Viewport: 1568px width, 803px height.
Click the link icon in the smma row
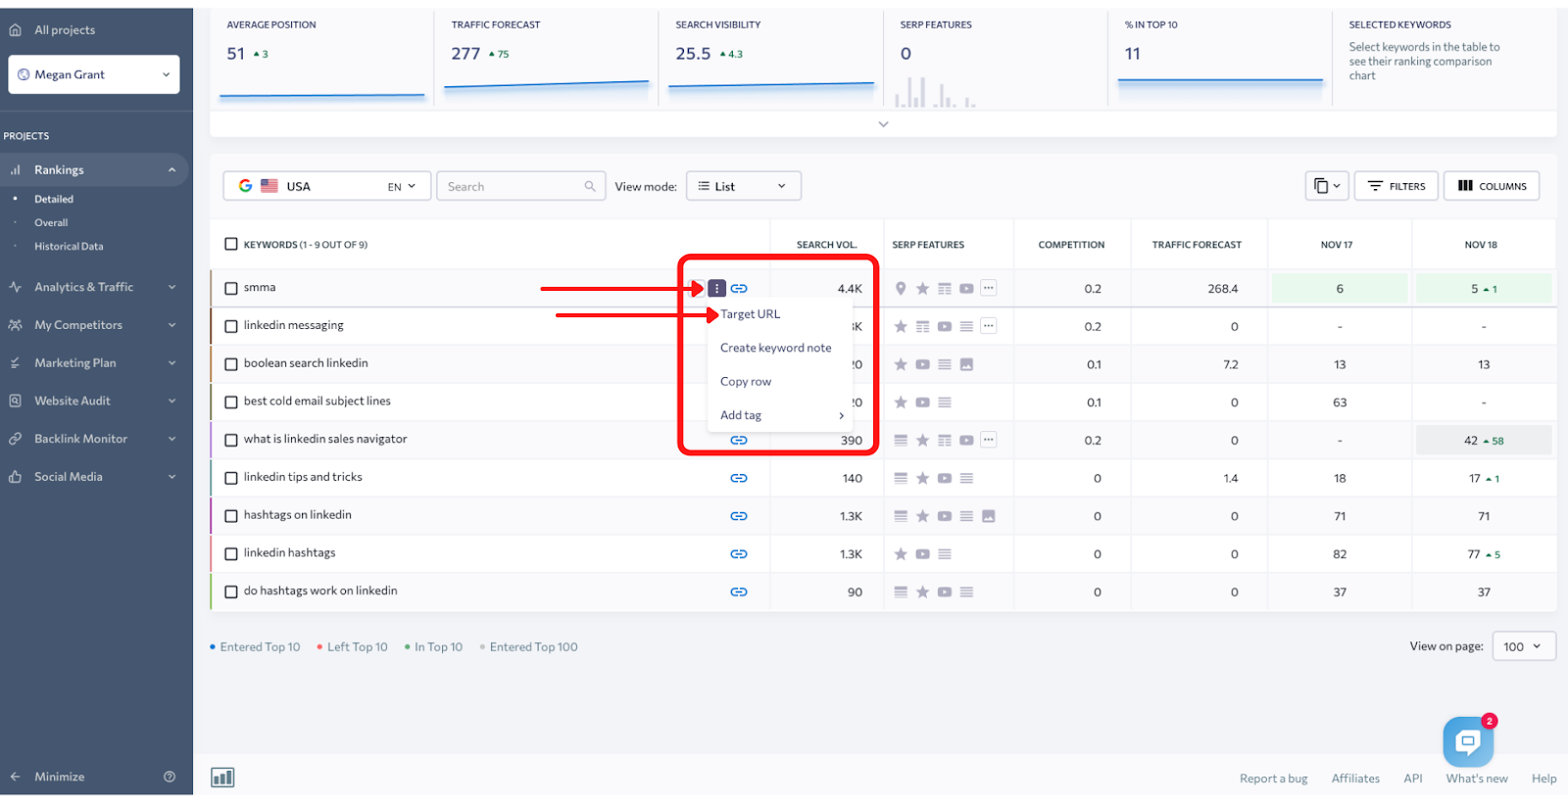click(x=739, y=288)
